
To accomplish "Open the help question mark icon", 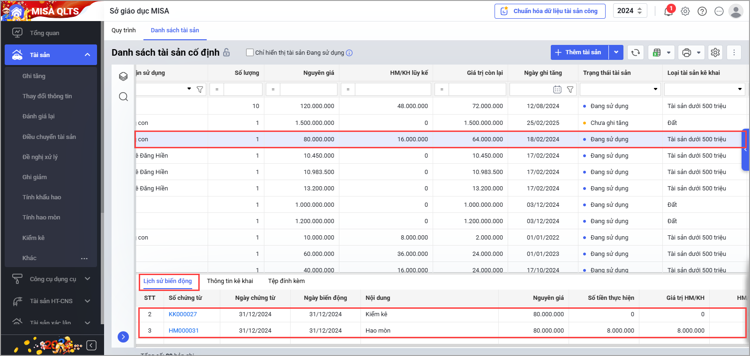I will 702,11.
